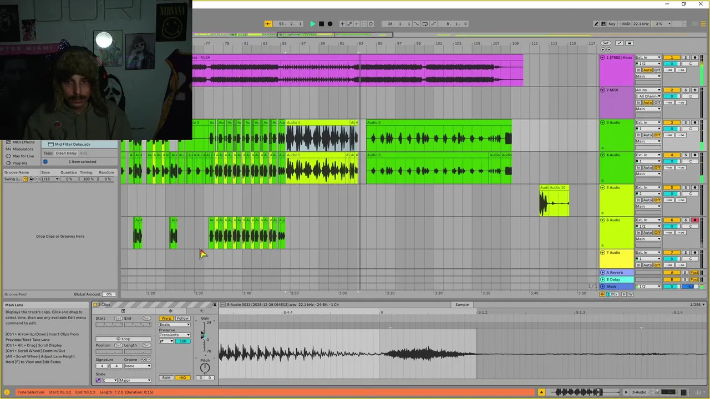Click track 2 pan C control
Screen dimensions: 710x399
coord(691,96)
